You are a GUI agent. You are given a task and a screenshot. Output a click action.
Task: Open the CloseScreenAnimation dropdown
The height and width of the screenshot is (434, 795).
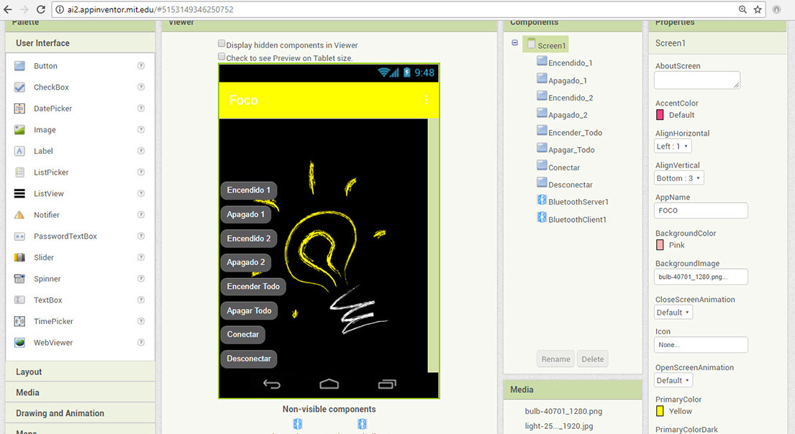point(673,313)
